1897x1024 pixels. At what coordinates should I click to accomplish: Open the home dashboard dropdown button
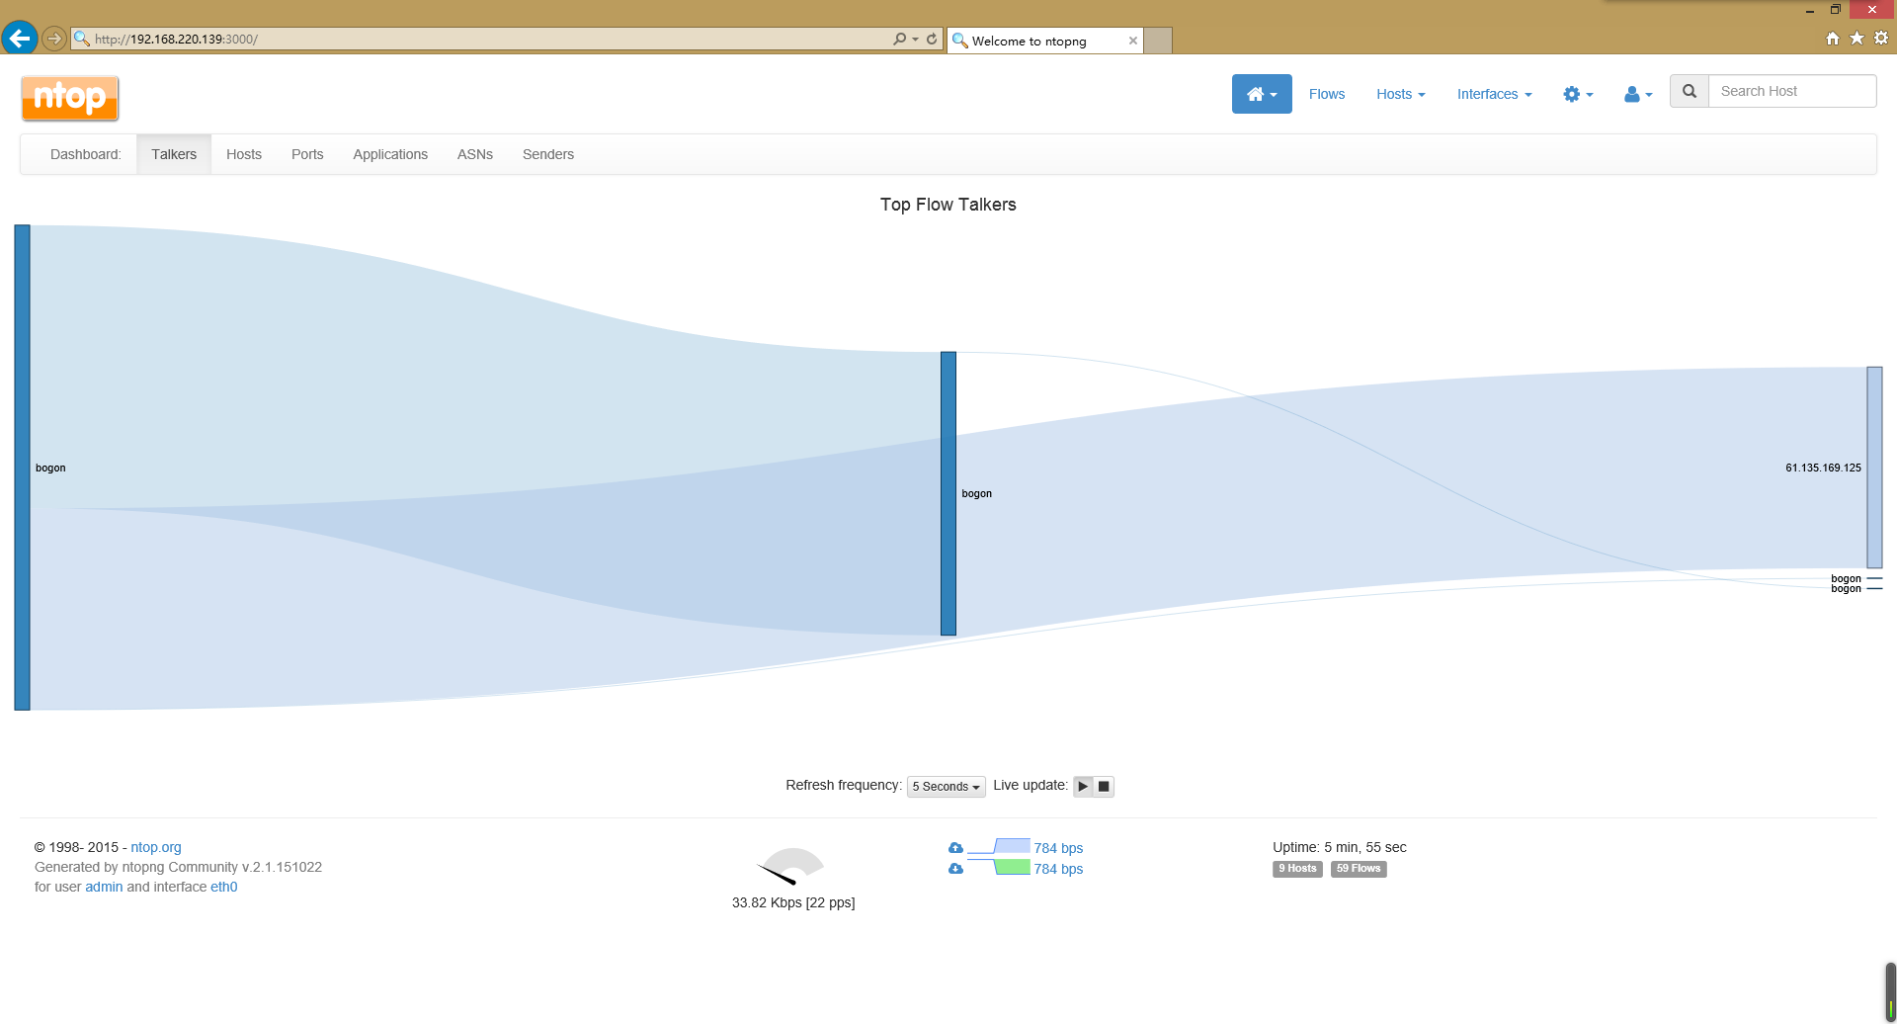[1261, 94]
